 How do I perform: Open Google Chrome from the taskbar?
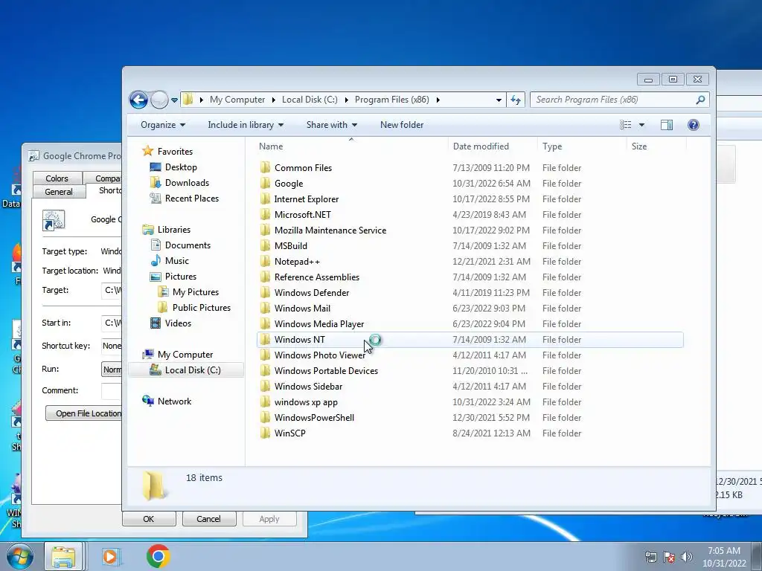click(158, 556)
